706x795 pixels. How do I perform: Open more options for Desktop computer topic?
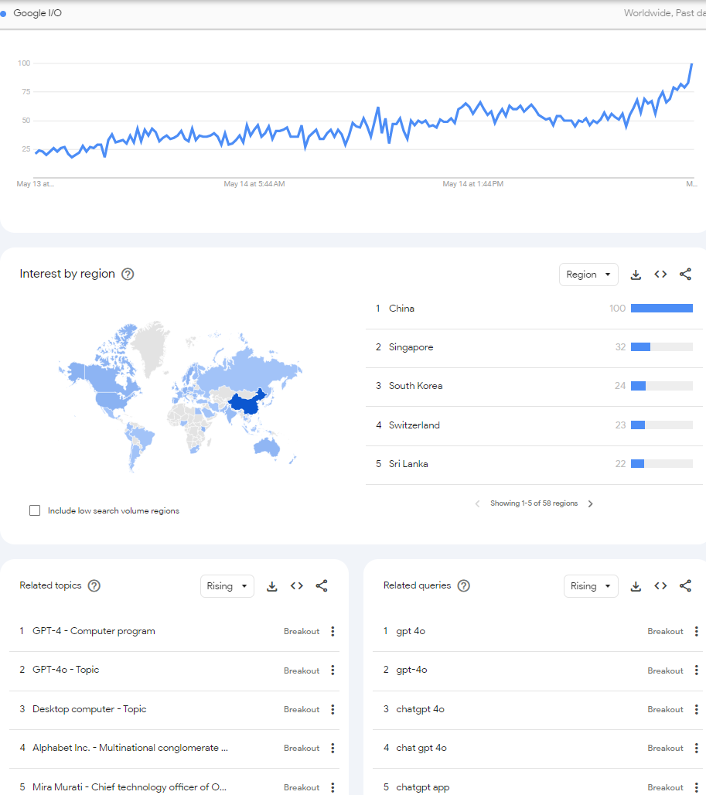point(333,709)
